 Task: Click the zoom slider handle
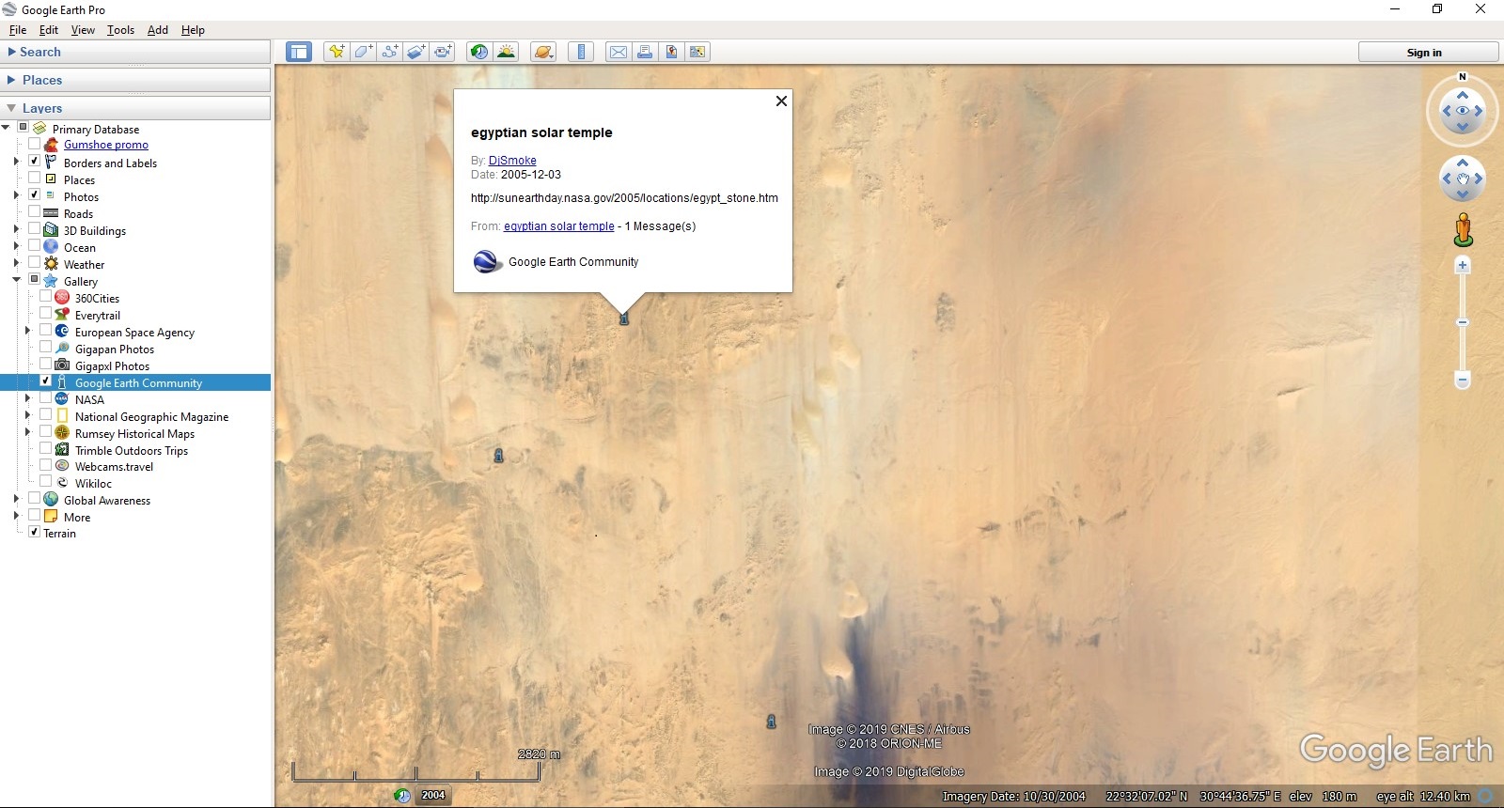click(1462, 322)
